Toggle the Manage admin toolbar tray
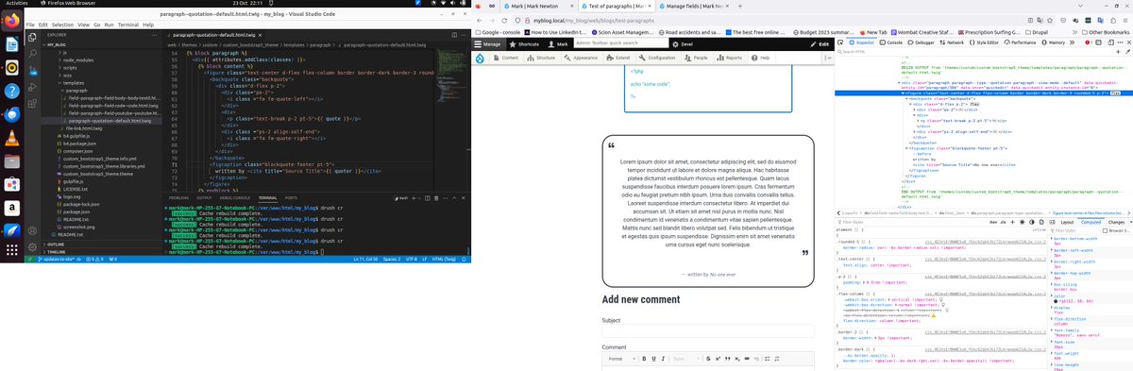The width and height of the screenshot is (1133, 371). point(488,43)
